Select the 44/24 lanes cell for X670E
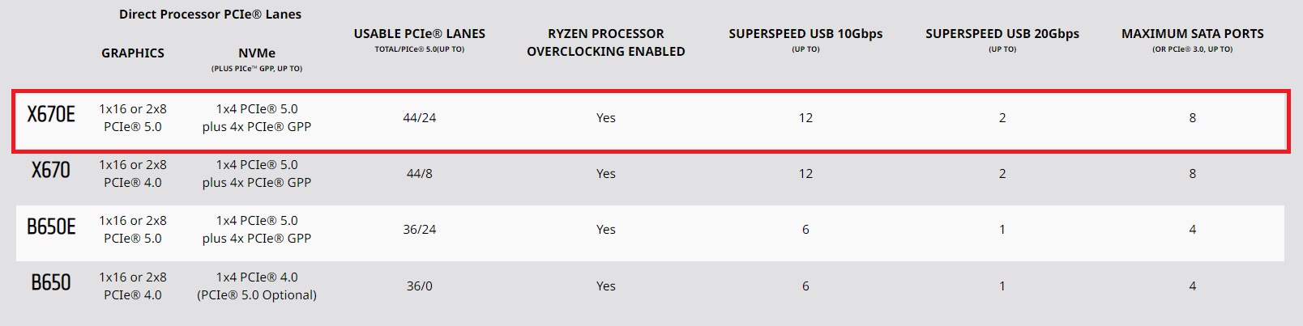 pos(420,117)
